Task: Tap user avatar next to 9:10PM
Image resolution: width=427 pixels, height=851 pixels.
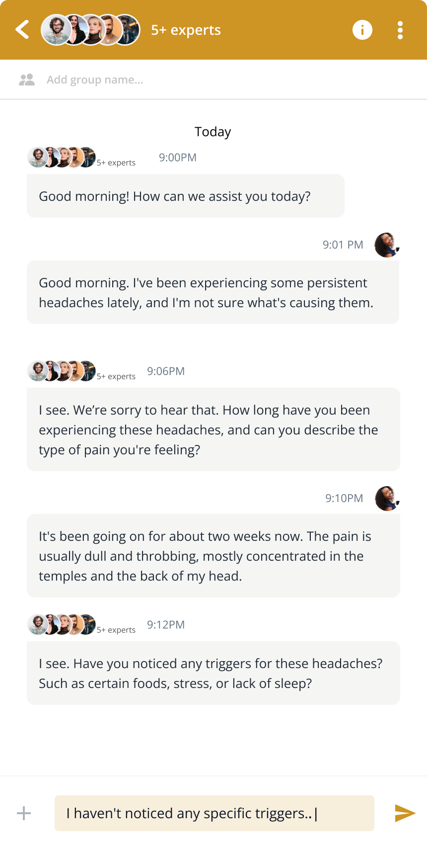Action: (387, 498)
